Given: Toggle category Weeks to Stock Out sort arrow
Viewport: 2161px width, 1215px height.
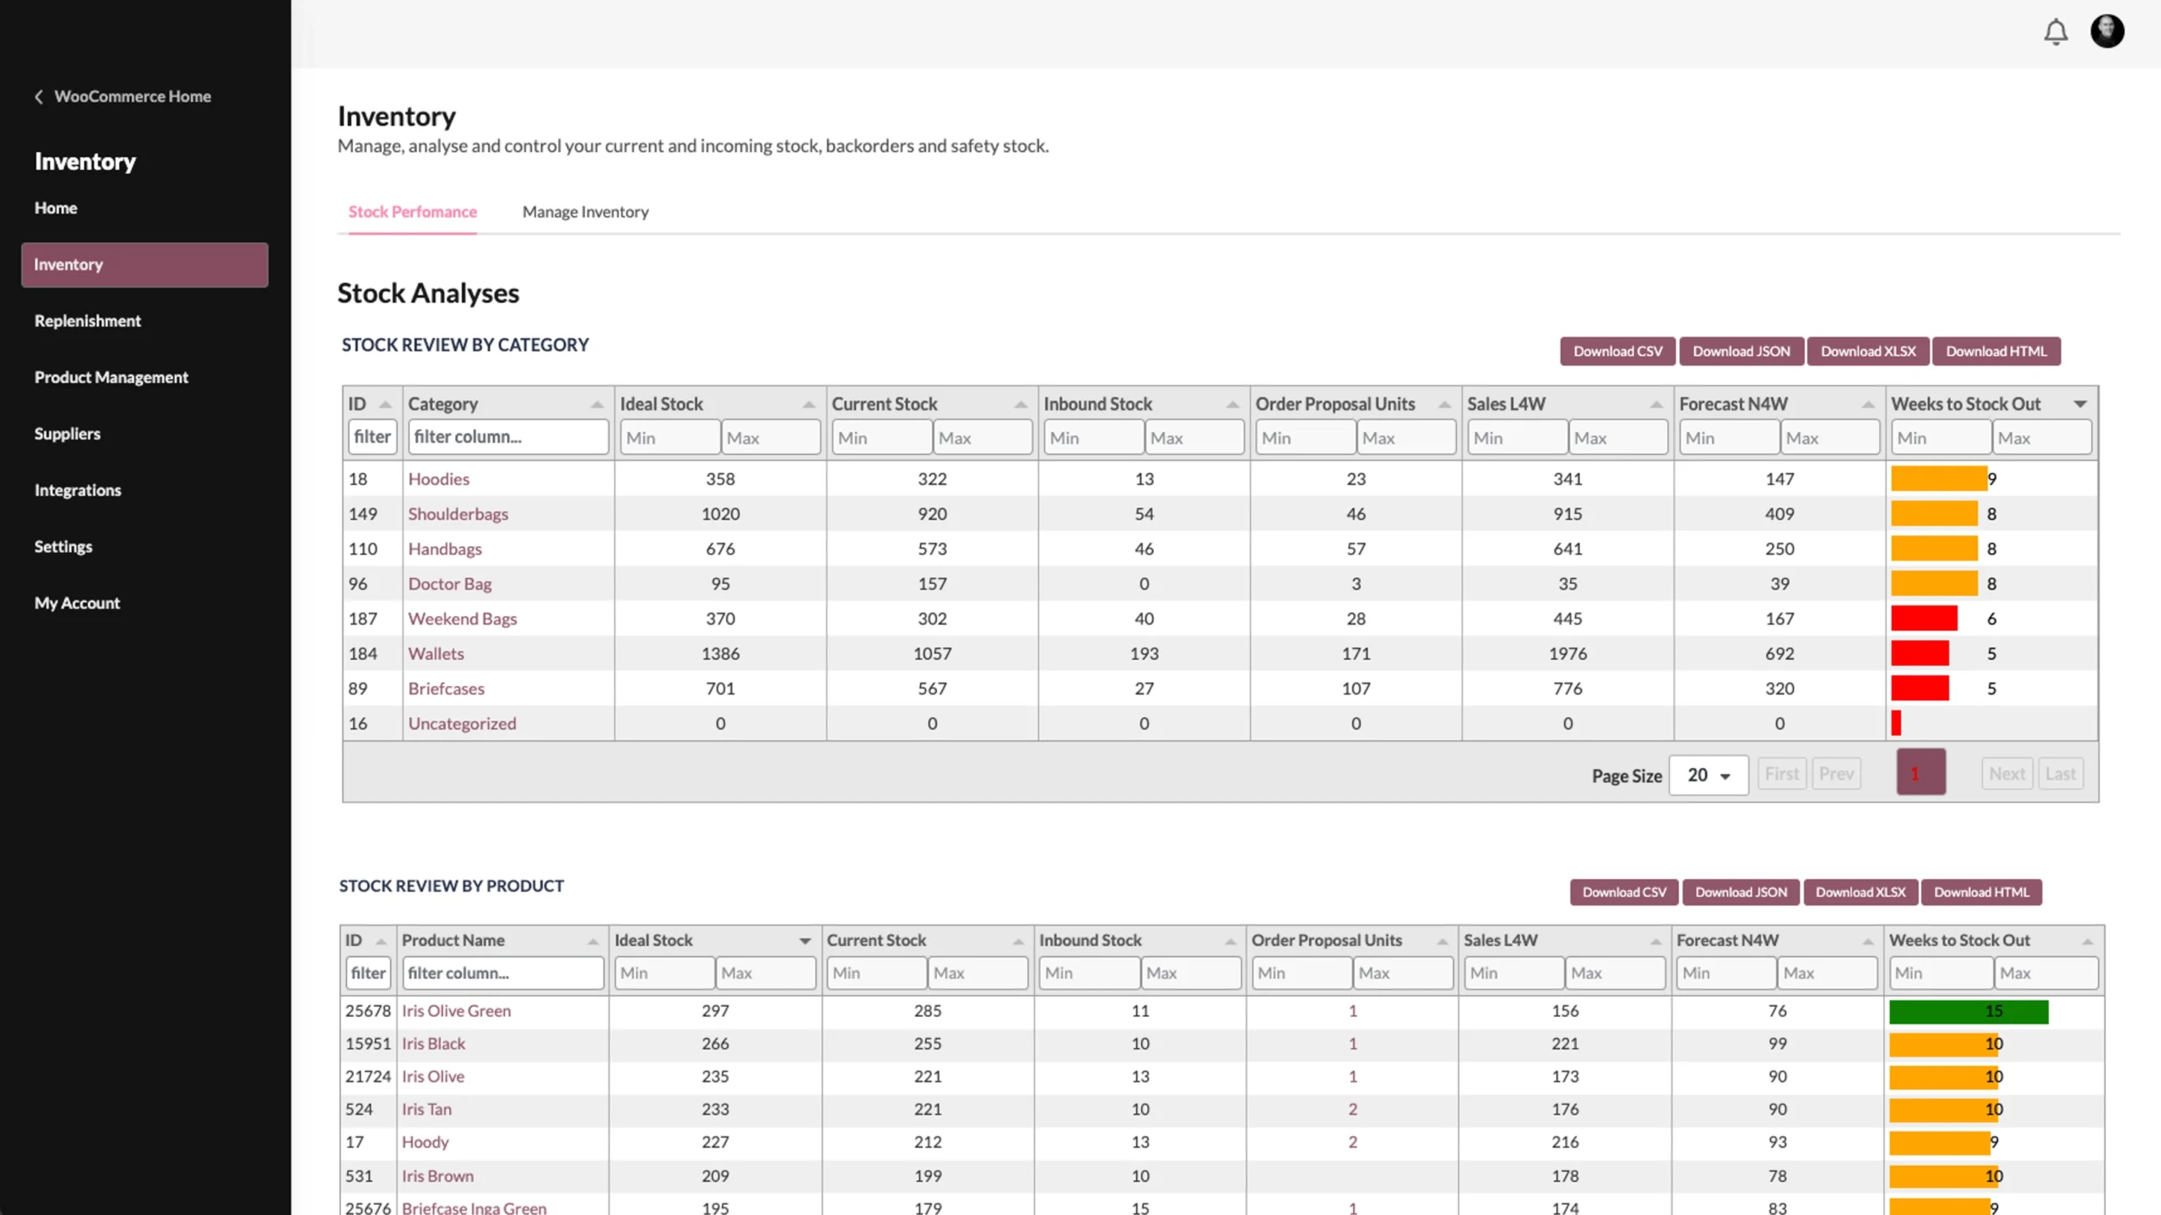Looking at the screenshot, I should (2081, 404).
